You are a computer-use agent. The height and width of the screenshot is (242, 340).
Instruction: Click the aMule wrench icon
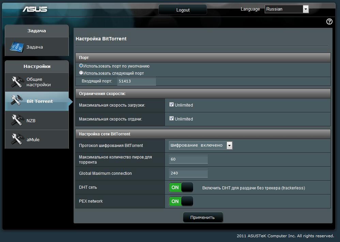[x=17, y=139]
